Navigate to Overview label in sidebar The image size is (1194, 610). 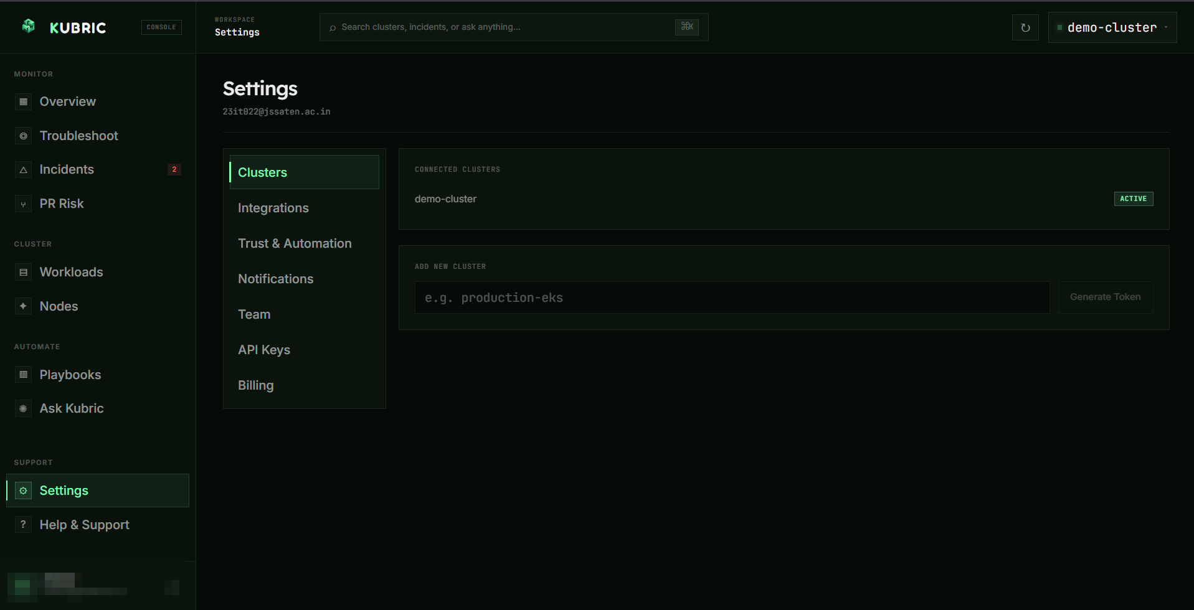tap(68, 101)
